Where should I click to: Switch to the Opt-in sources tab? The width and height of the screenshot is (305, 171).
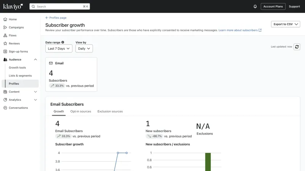coord(81,111)
